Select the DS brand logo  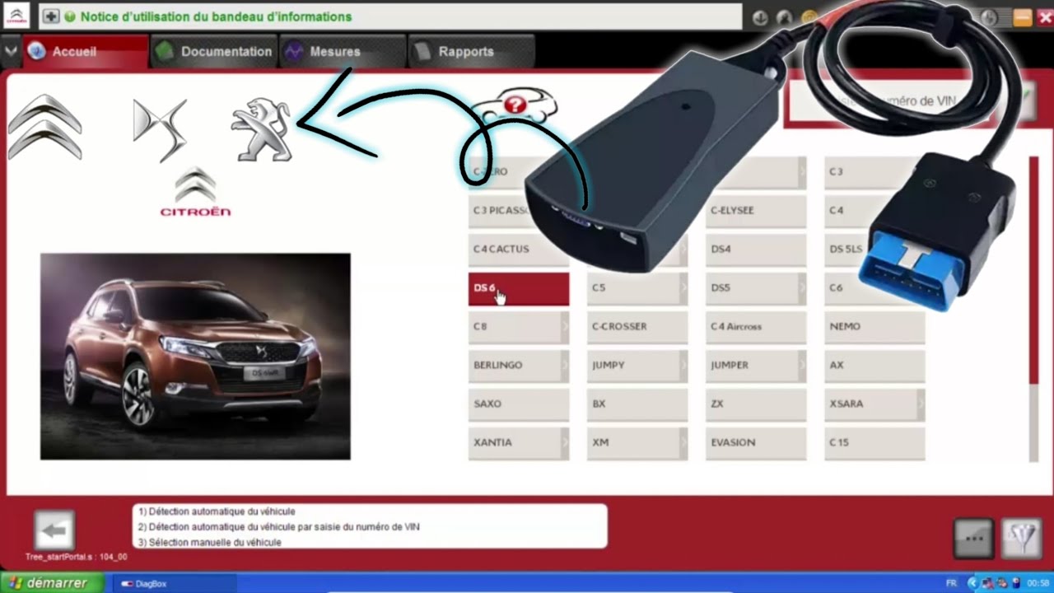(x=161, y=130)
